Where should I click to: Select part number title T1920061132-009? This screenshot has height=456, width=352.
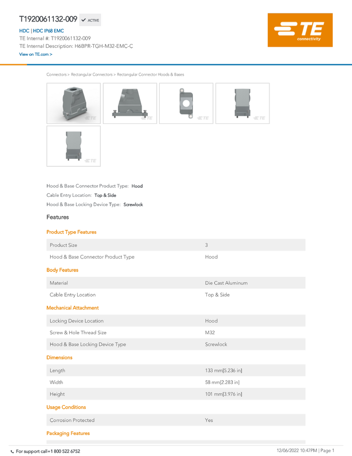point(48,19)
